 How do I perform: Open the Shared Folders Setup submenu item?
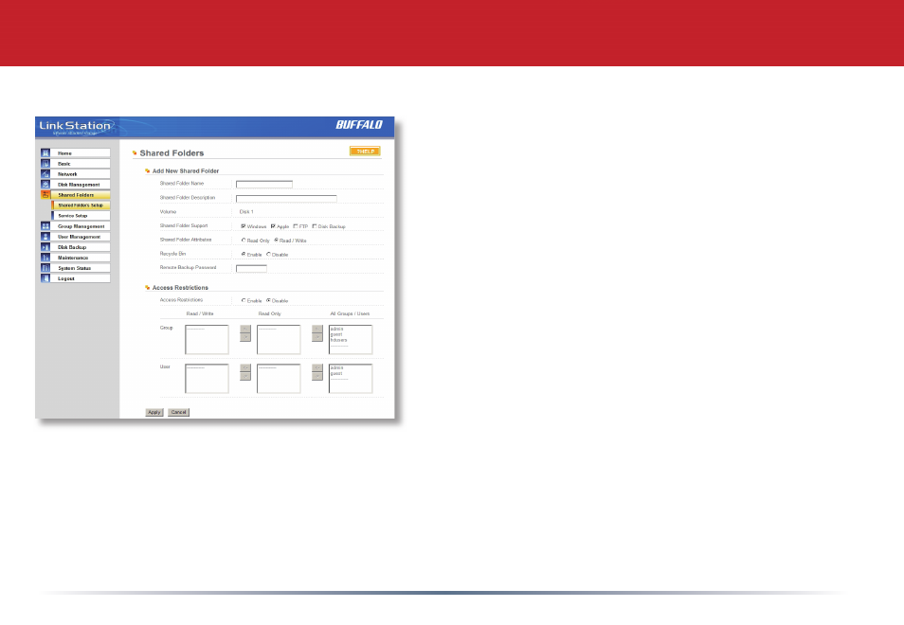pyautogui.click(x=81, y=205)
